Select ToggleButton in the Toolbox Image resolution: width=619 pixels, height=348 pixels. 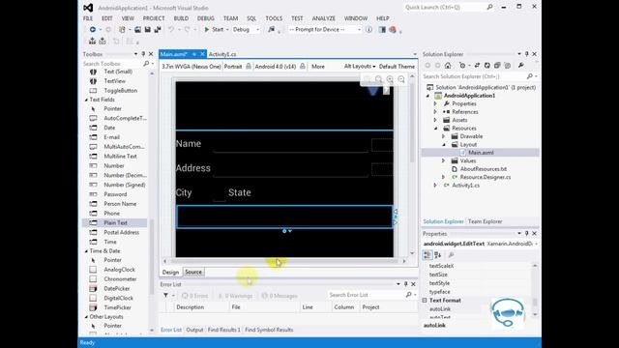[120, 90]
